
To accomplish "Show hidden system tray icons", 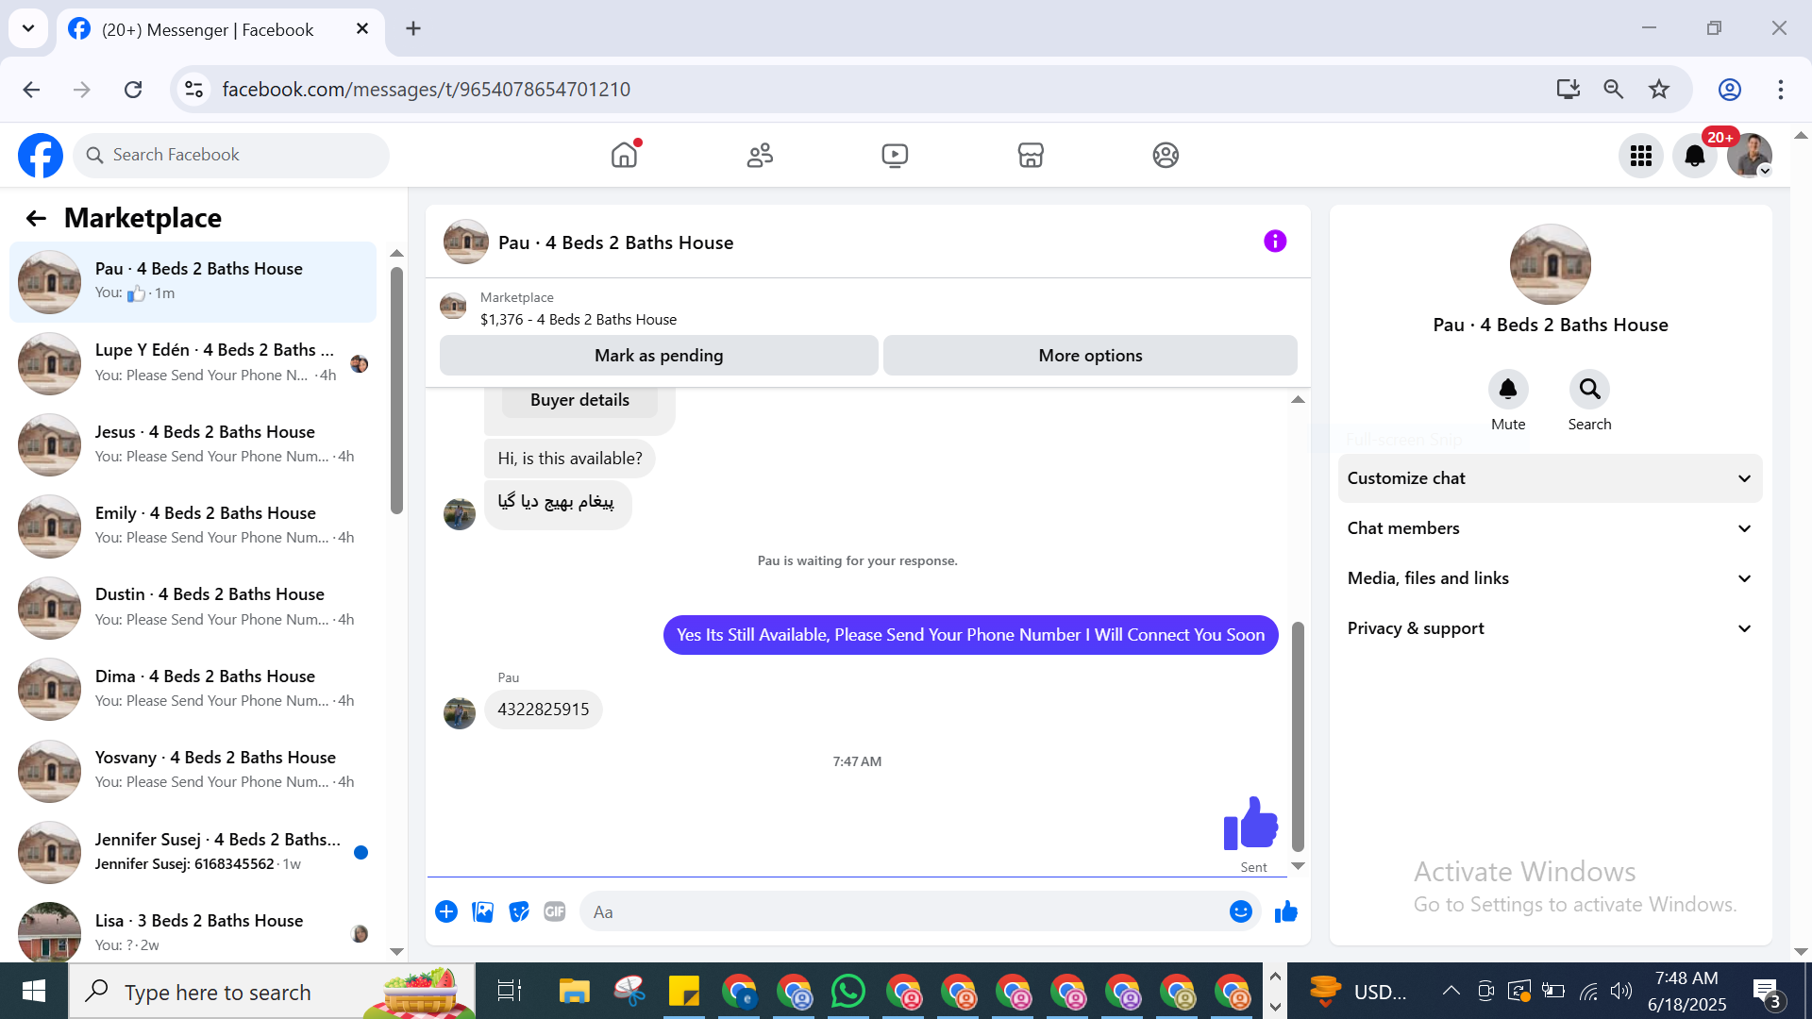I will [x=1451, y=991].
